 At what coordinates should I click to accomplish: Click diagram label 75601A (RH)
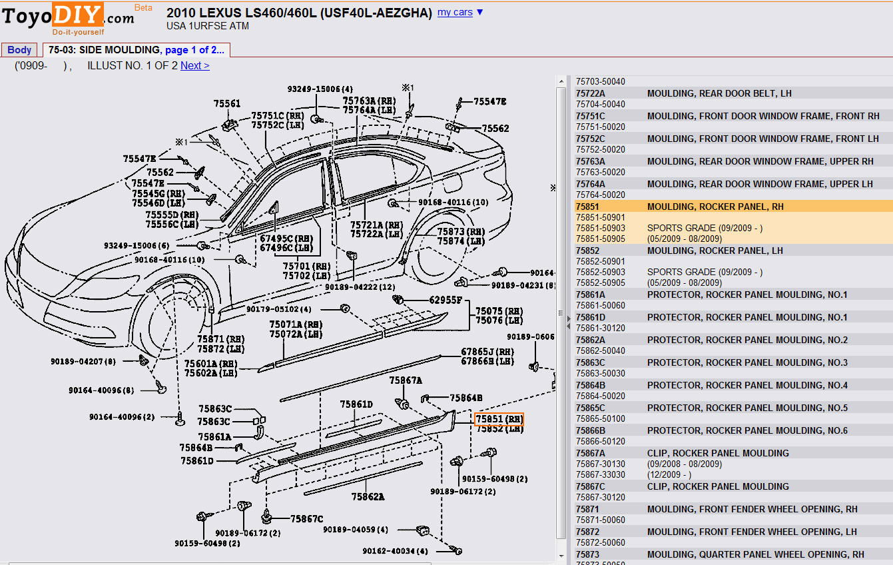pos(210,364)
